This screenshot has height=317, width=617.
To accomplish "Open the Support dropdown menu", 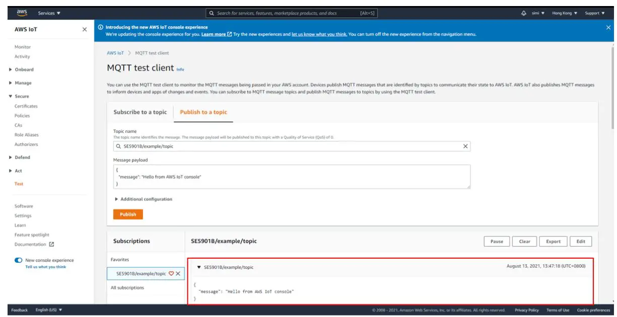I will [595, 13].
